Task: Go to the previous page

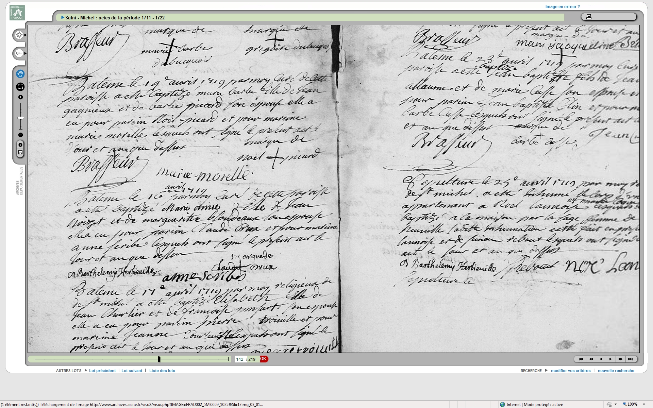Action: pyautogui.click(x=601, y=359)
